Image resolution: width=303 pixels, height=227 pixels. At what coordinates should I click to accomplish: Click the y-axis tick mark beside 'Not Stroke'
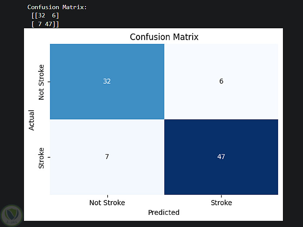point(48,82)
